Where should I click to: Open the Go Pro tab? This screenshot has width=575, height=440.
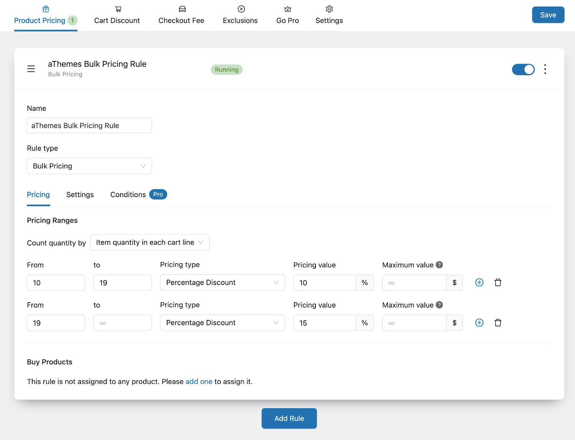click(x=287, y=15)
